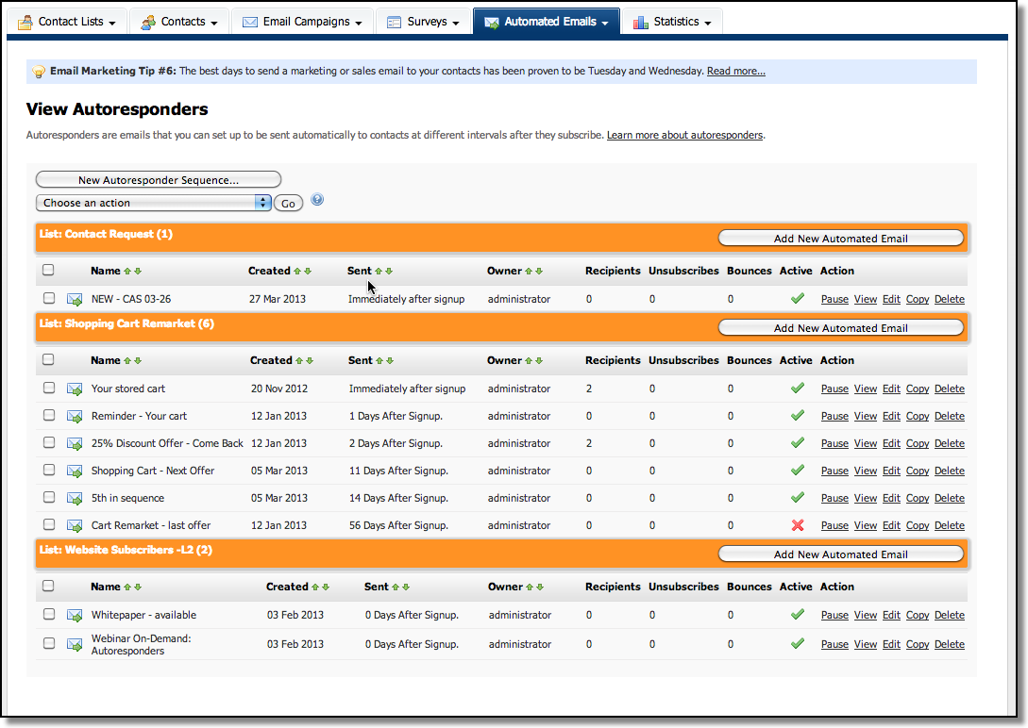This screenshot has width=1028, height=728.
Task: Open the email icon beside "Your stored cart"
Action: [75, 389]
